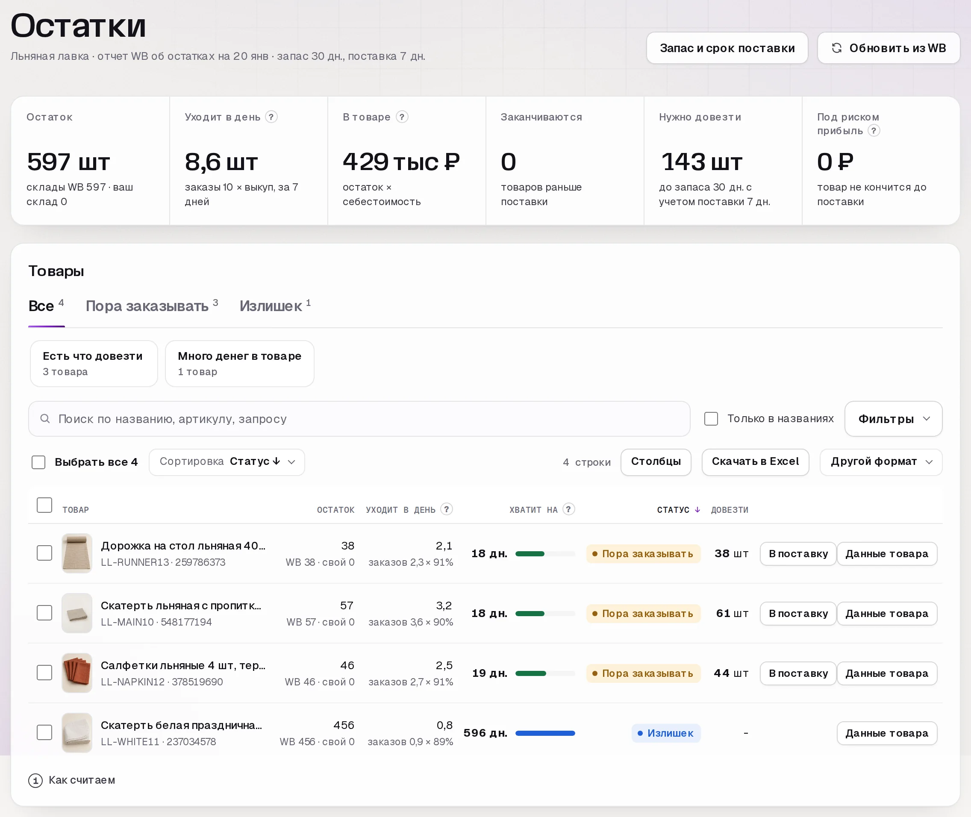
Task: Click the 'Излишек' status badge for LL-WHITE11
Action: coord(666,733)
